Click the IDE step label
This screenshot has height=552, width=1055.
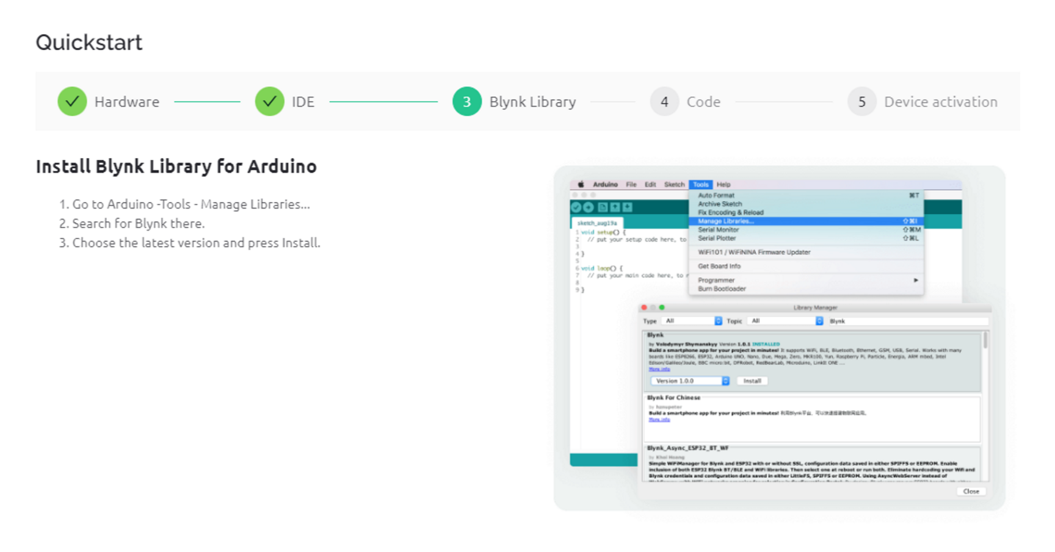[x=303, y=102]
